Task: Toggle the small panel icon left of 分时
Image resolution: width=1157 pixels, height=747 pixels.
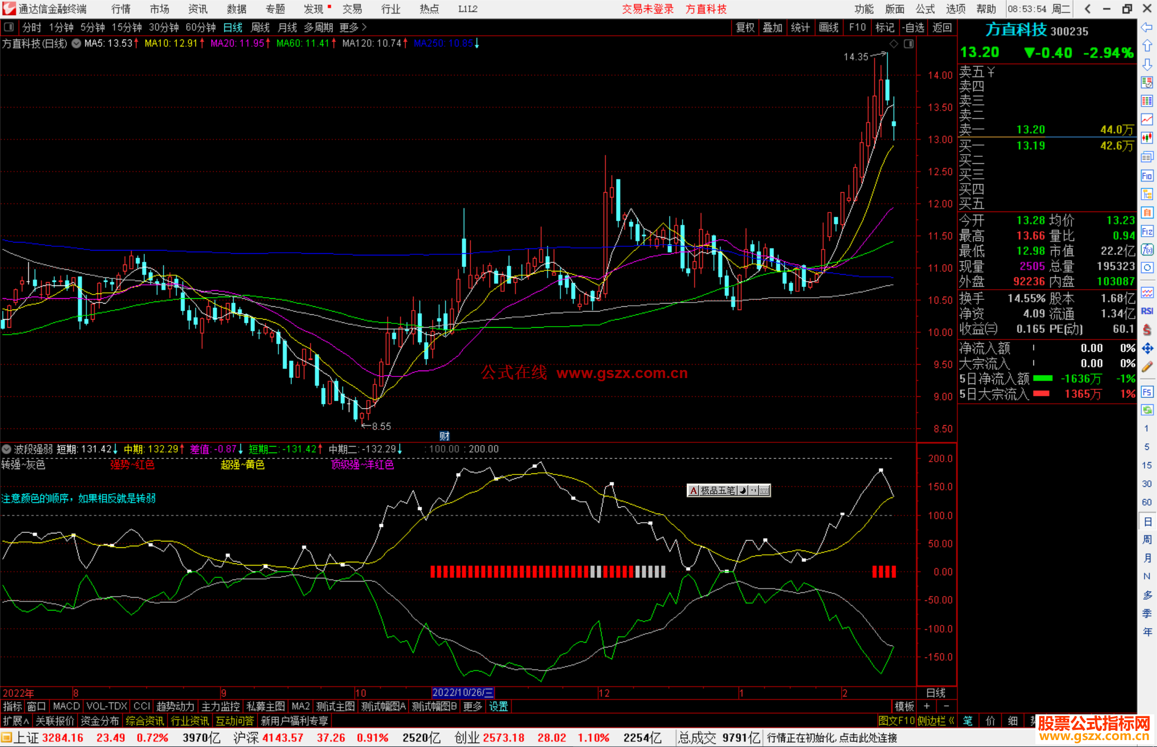Action: click(x=9, y=27)
